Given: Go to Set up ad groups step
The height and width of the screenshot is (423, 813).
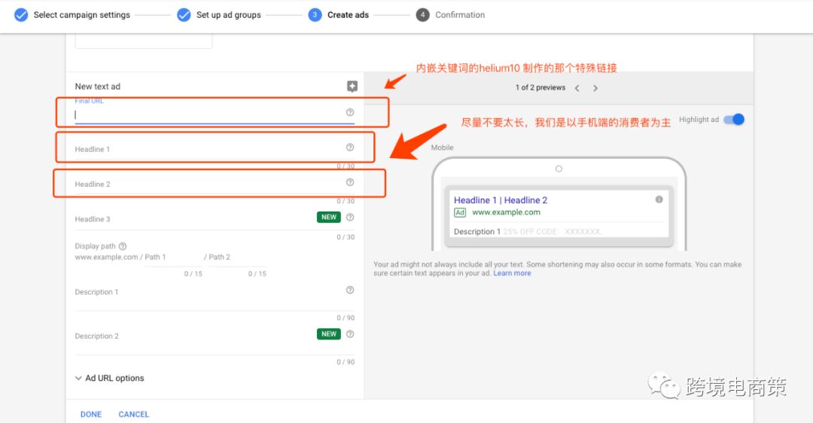Looking at the screenshot, I should 219,15.
